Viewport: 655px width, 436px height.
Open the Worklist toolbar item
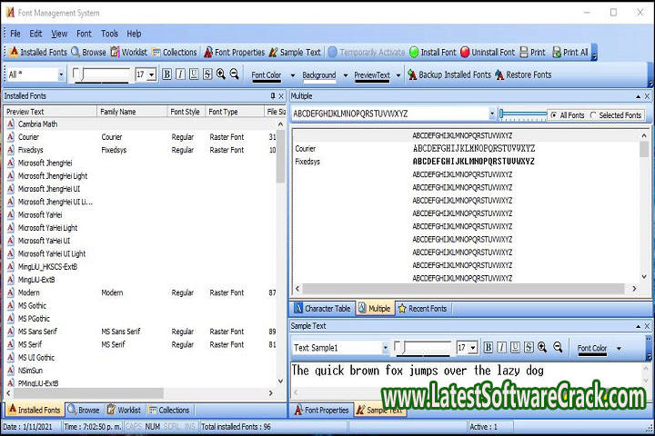[128, 52]
